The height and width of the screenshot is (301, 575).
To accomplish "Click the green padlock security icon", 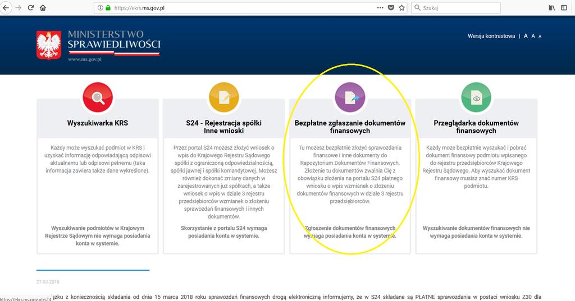I will pyautogui.click(x=108, y=8).
